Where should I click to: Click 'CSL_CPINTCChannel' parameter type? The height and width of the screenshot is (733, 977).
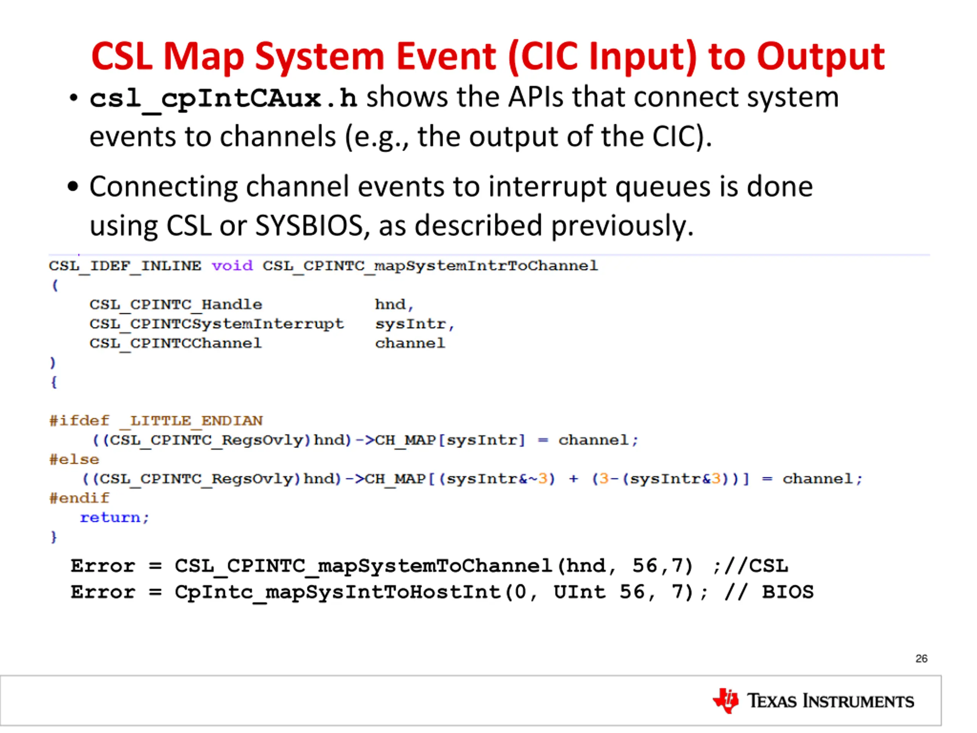coord(176,343)
